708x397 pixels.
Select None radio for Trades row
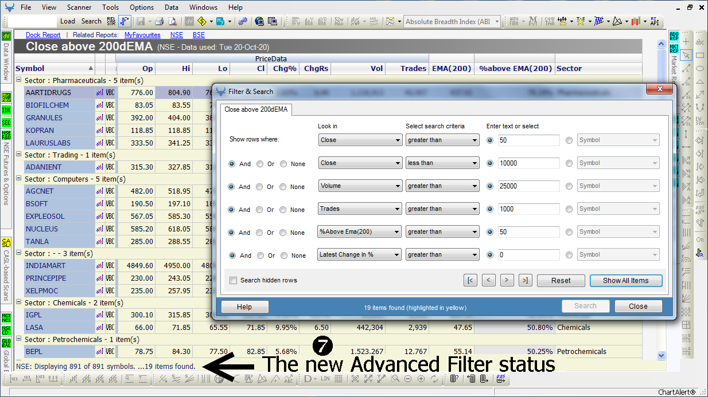click(x=283, y=210)
